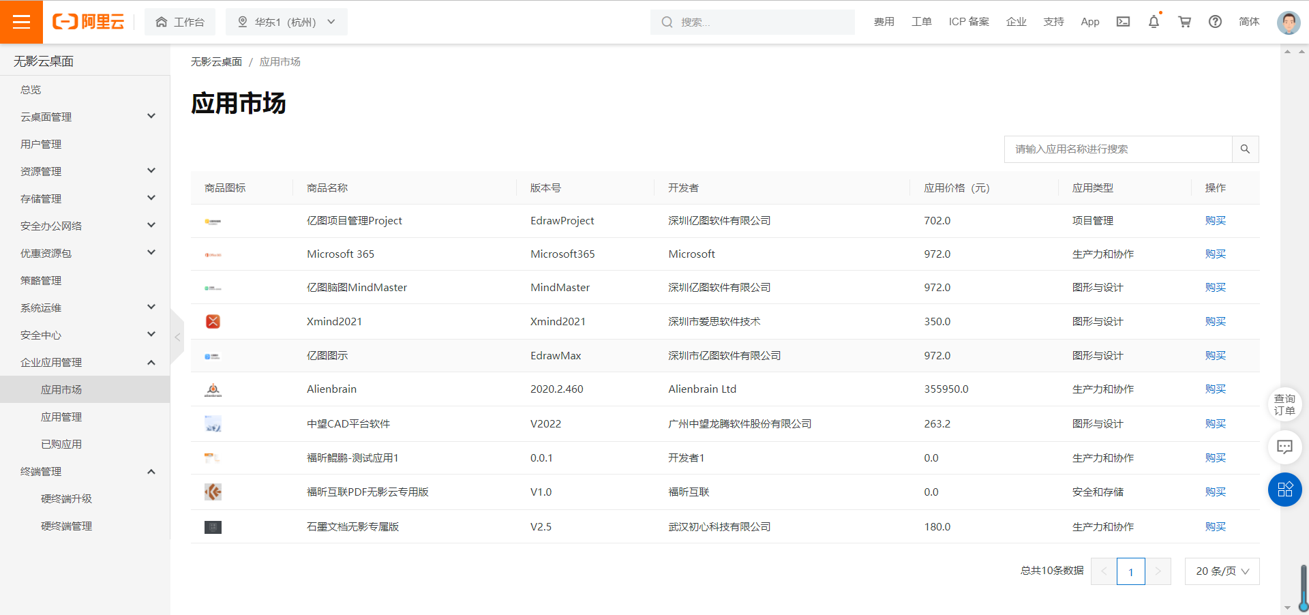
Task: Open the shopping cart
Action: click(1185, 22)
